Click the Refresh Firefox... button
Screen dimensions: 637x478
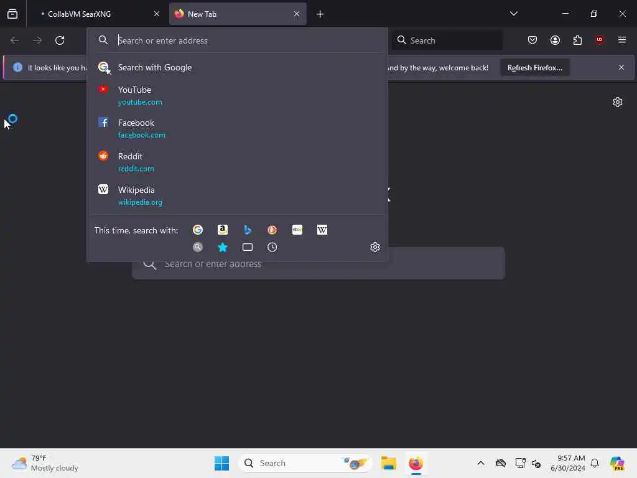click(534, 67)
